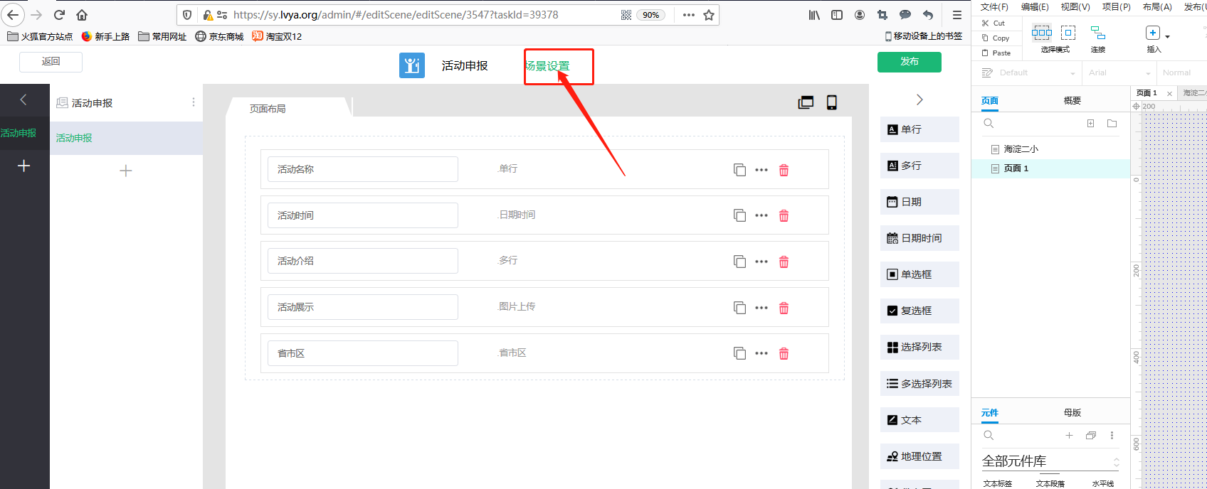The image size is (1207, 489).
Task: Toggle the Firefox sidebar icon
Action: [x=837, y=15]
